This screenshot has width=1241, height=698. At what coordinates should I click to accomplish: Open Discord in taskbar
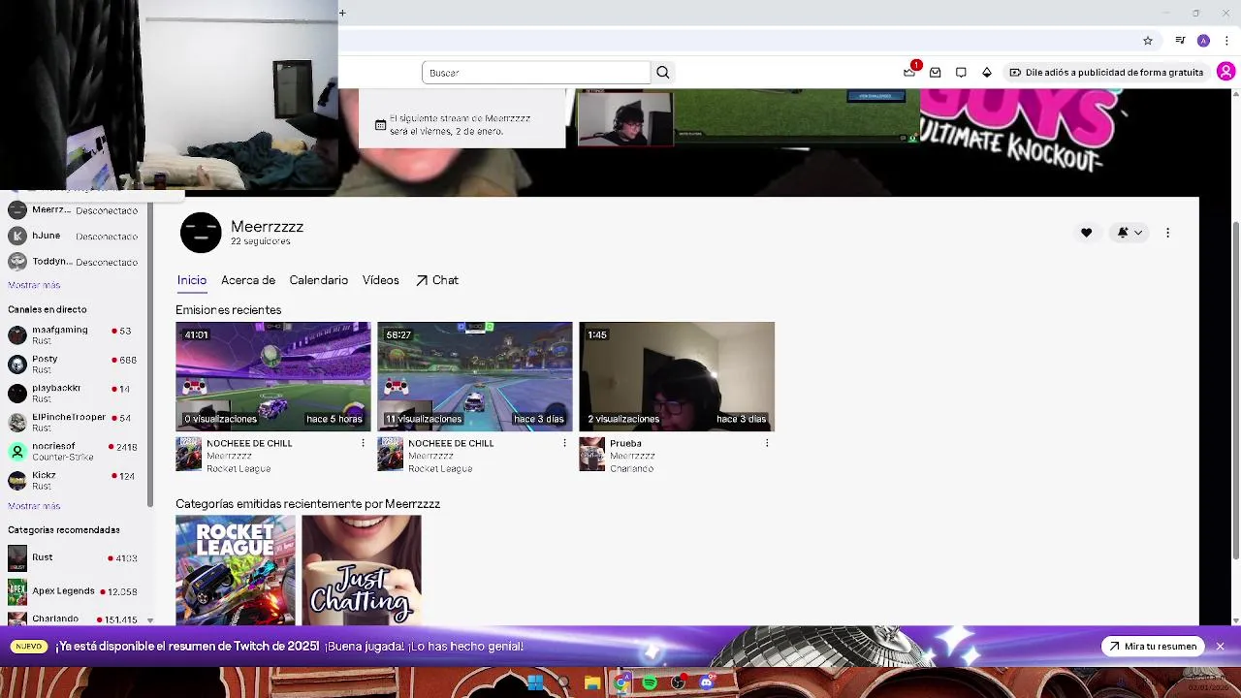tap(707, 682)
